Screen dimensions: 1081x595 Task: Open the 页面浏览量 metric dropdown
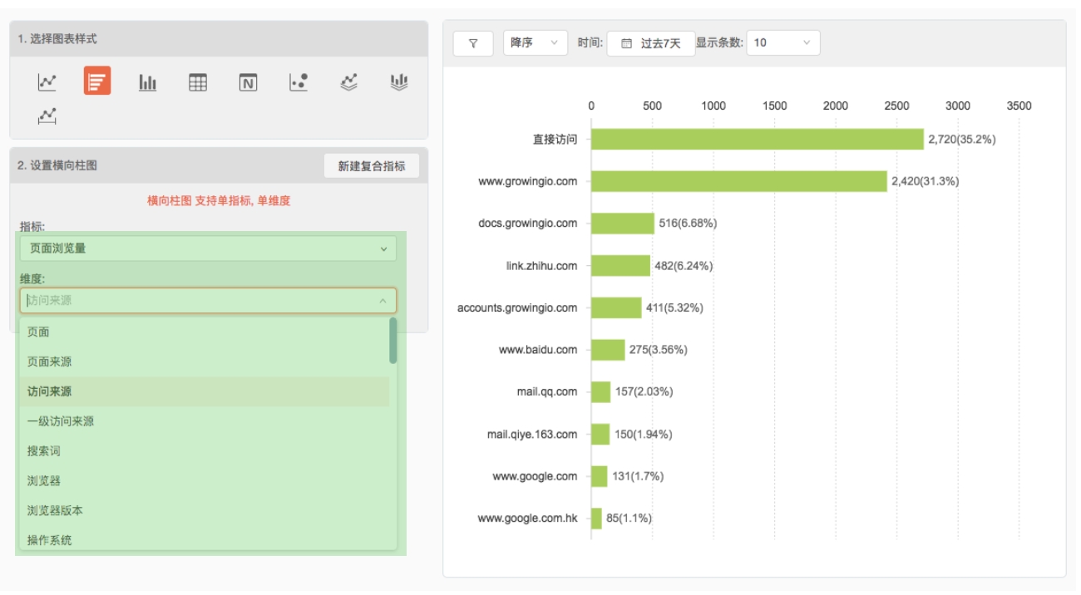coord(208,248)
